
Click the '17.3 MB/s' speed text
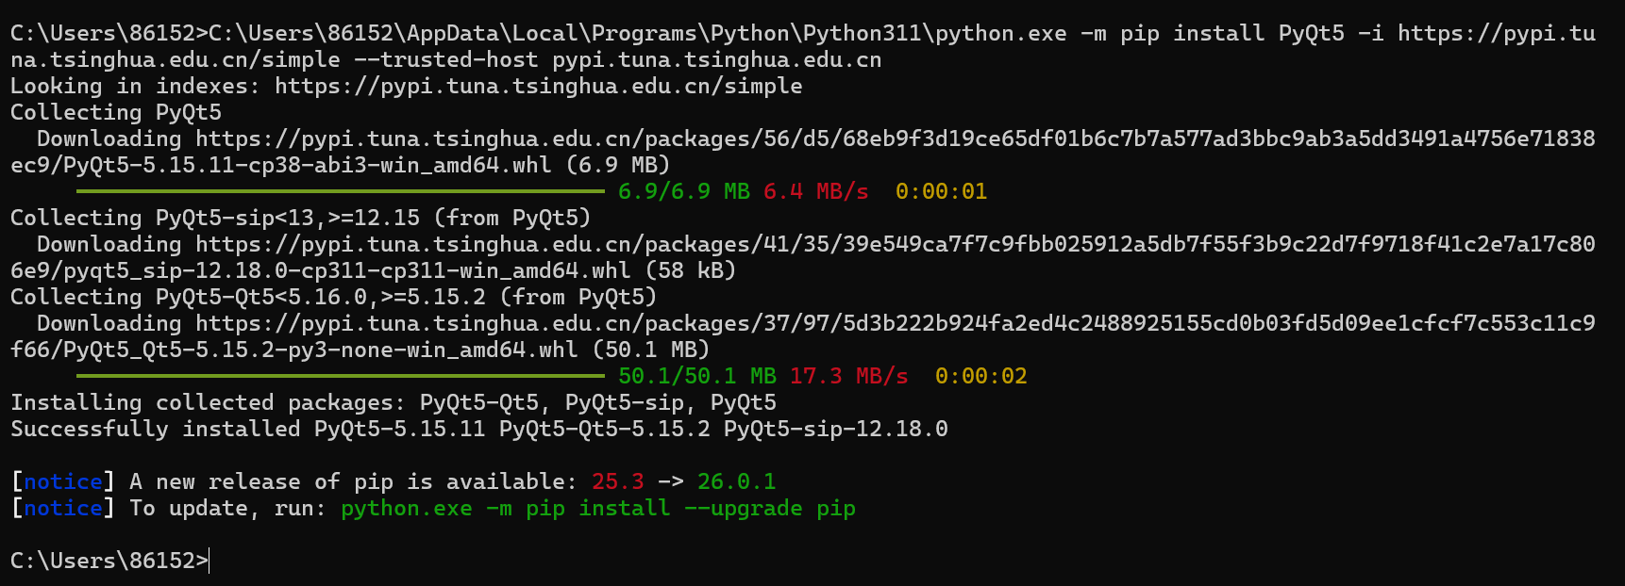[x=849, y=376]
